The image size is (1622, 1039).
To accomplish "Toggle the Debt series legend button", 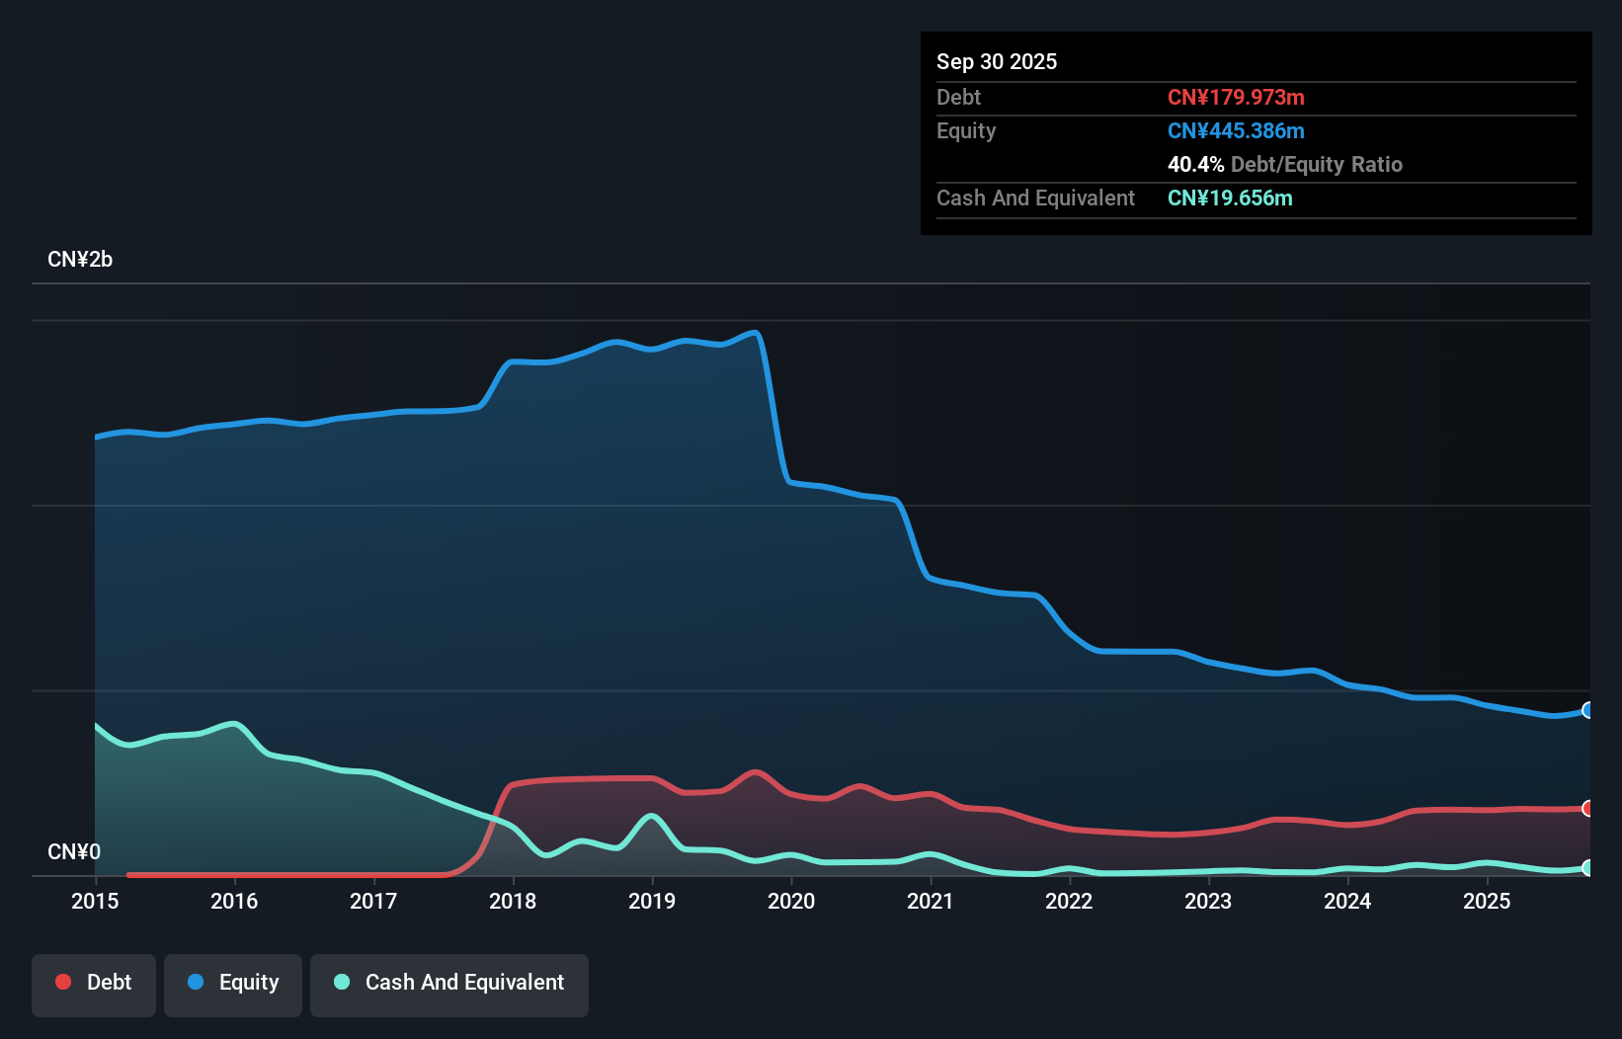I will 94,985.
